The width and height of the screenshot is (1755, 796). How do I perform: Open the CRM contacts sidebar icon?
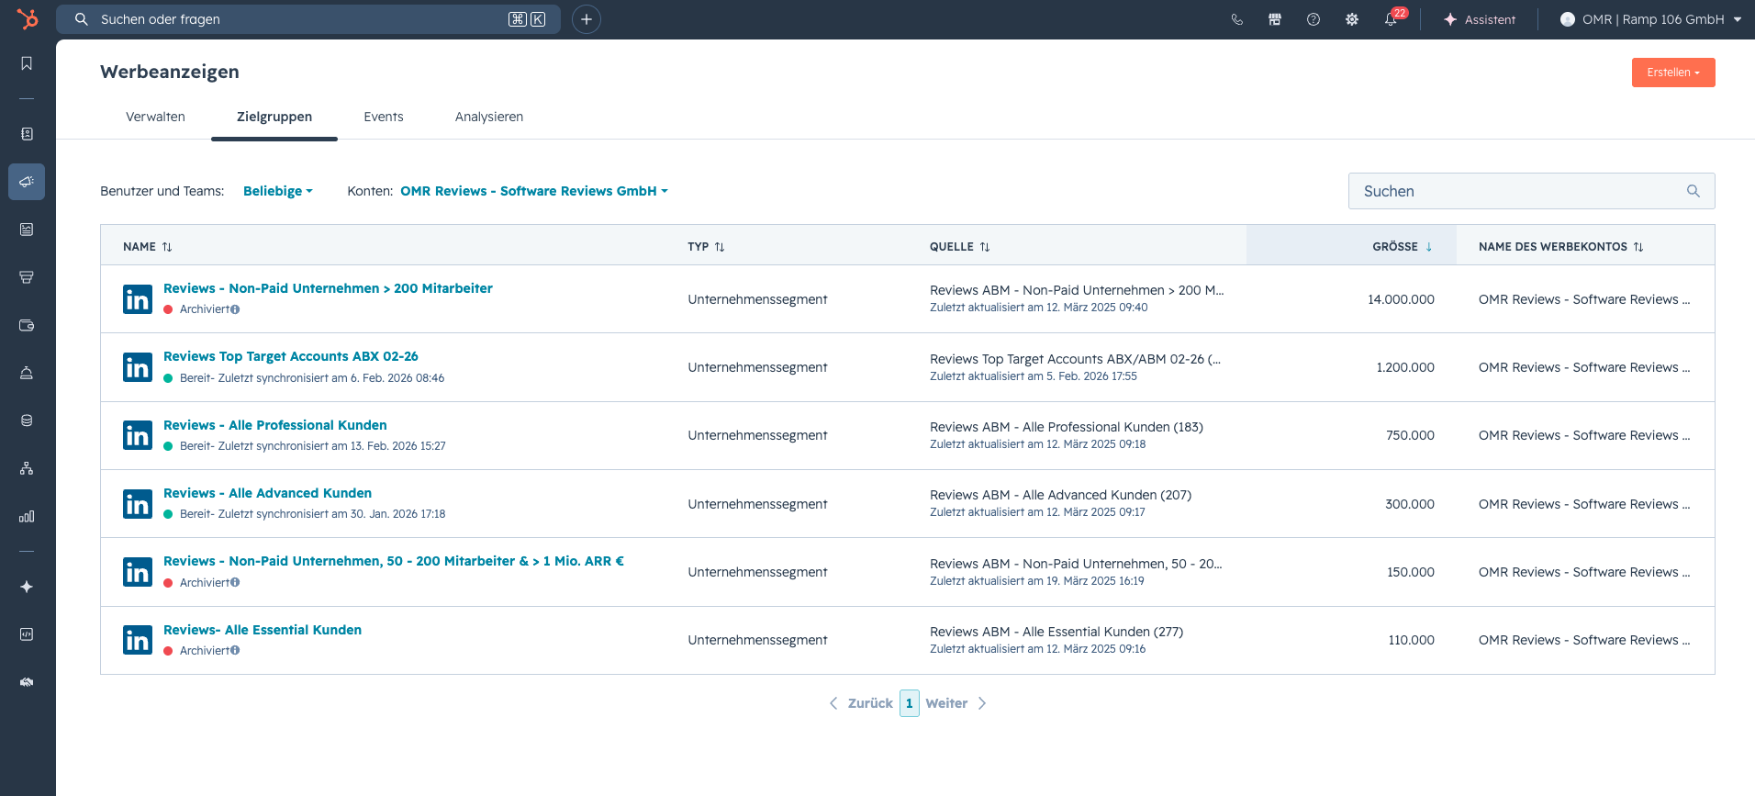pyautogui.click(x=27, y=134)
